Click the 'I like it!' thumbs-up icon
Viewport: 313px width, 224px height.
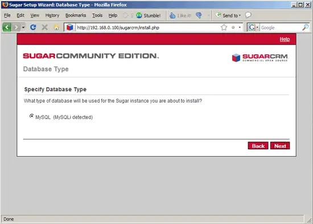pos(172,15)
